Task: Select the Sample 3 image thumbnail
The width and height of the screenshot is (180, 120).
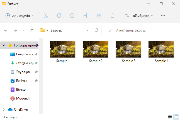Action: point(128,49)
